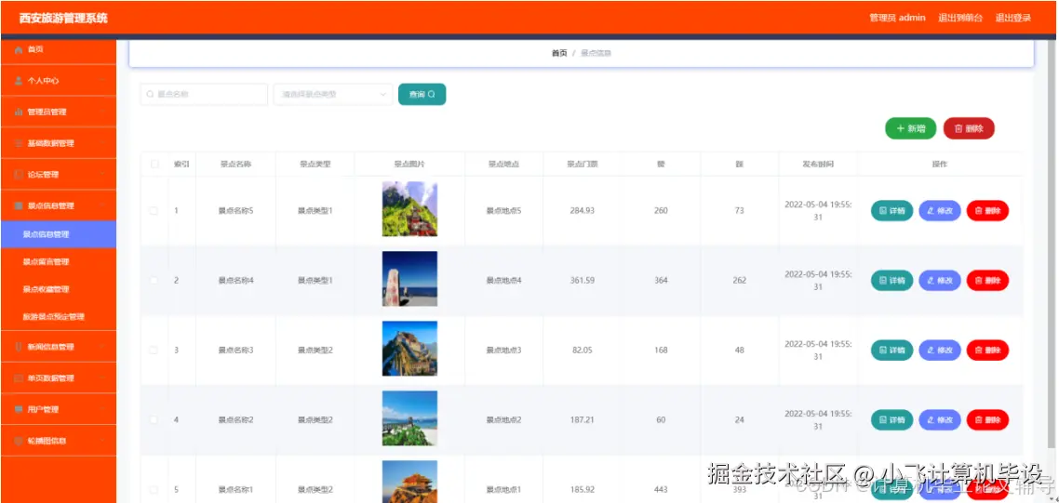Open the stone pillar thumbnail of 景点名称4
This screenshot has height=503, width=1059.
pyautogui.click(x=409, y=279)
